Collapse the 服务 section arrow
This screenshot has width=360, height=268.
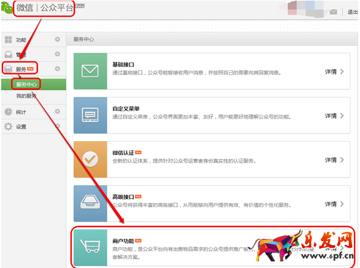click(x=57, y=68)
